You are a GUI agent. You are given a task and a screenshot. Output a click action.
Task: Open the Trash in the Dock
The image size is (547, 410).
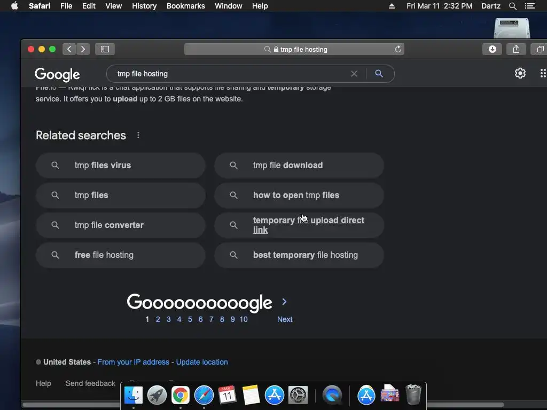(413, 395)
